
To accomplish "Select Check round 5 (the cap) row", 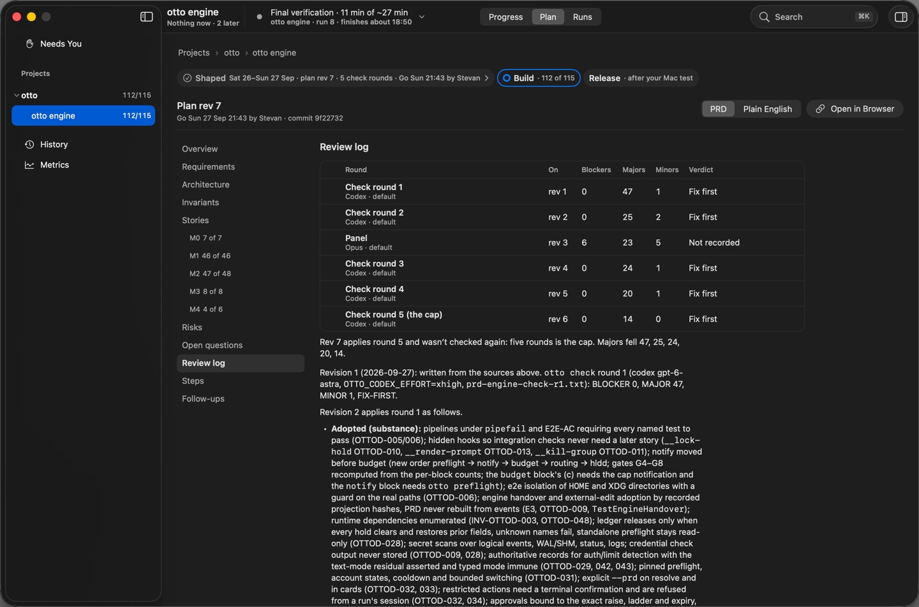I will [x=562, y=319].
